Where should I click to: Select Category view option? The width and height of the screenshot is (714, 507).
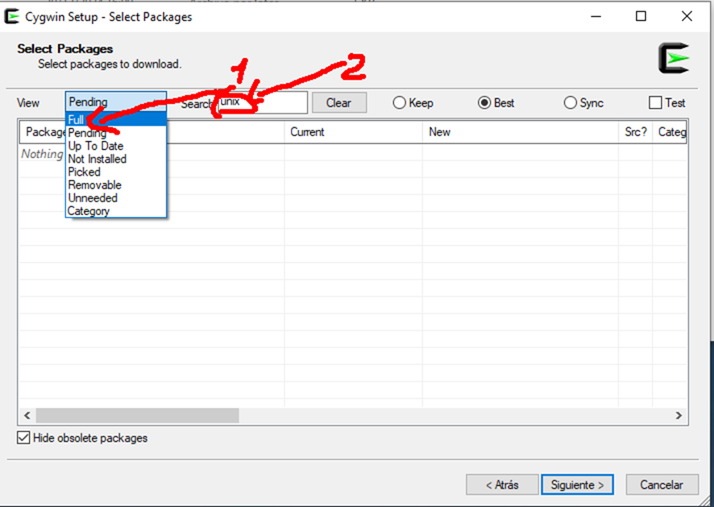tap(89, 211)
